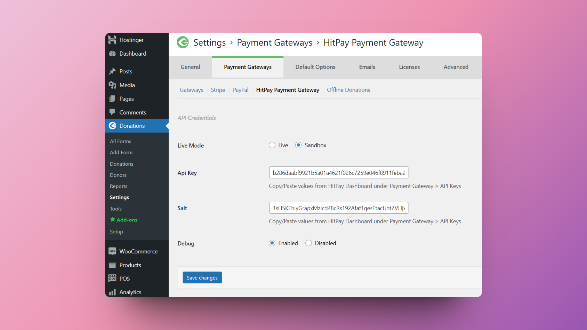Open the PayPal gateway settings link
587x330 pixels.
click(x=241, y=90)
